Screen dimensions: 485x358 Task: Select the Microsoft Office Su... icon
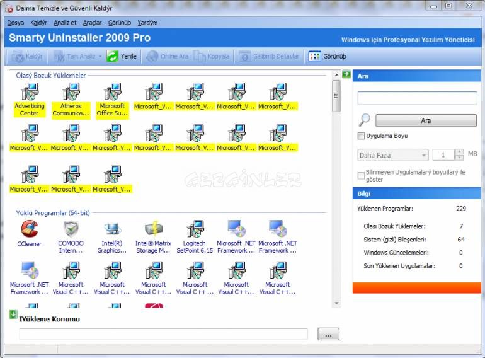point(112,91)
